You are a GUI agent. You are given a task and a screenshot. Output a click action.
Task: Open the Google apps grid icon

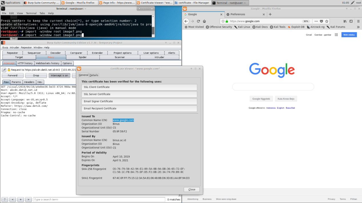tap(336, 35)
